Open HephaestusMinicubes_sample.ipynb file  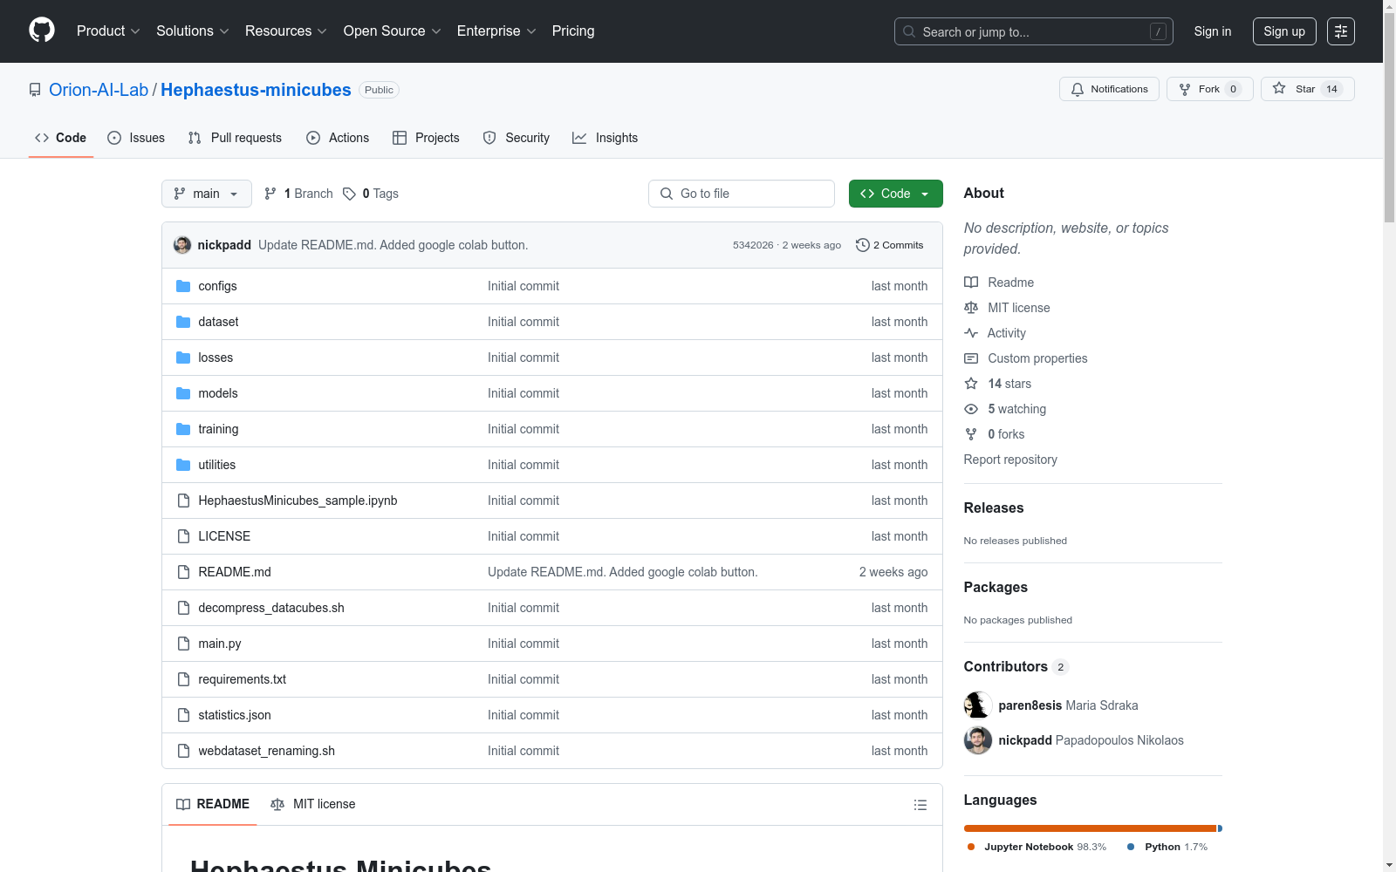point(298,501)
